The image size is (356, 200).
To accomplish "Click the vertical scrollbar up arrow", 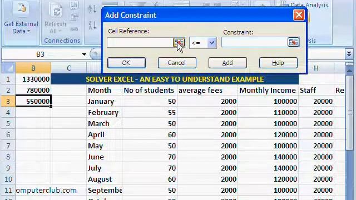I will pos(350,71).
